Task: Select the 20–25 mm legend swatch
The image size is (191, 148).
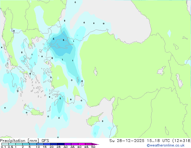Action: point(54,144)
